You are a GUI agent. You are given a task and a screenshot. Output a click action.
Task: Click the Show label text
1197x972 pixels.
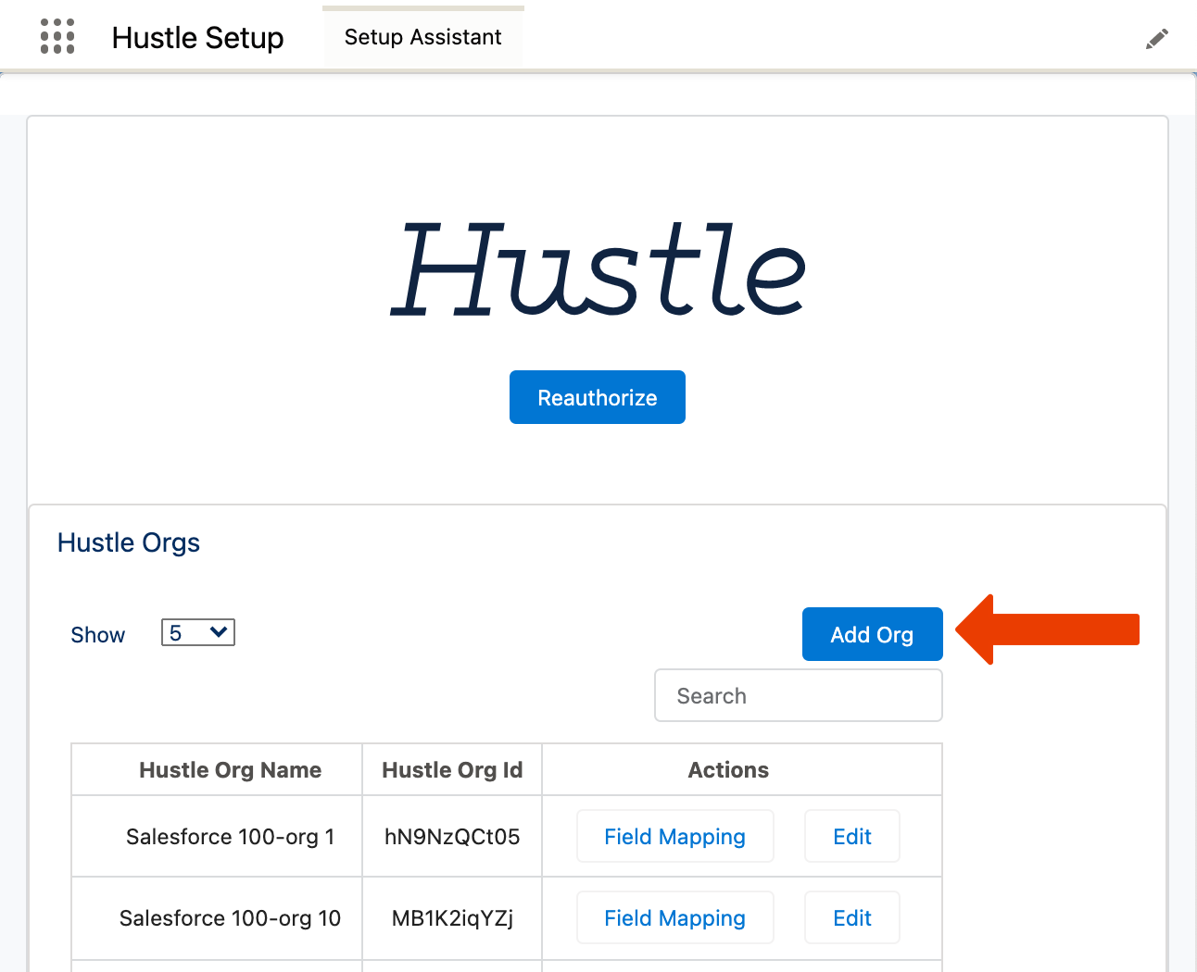coord(97,635)
